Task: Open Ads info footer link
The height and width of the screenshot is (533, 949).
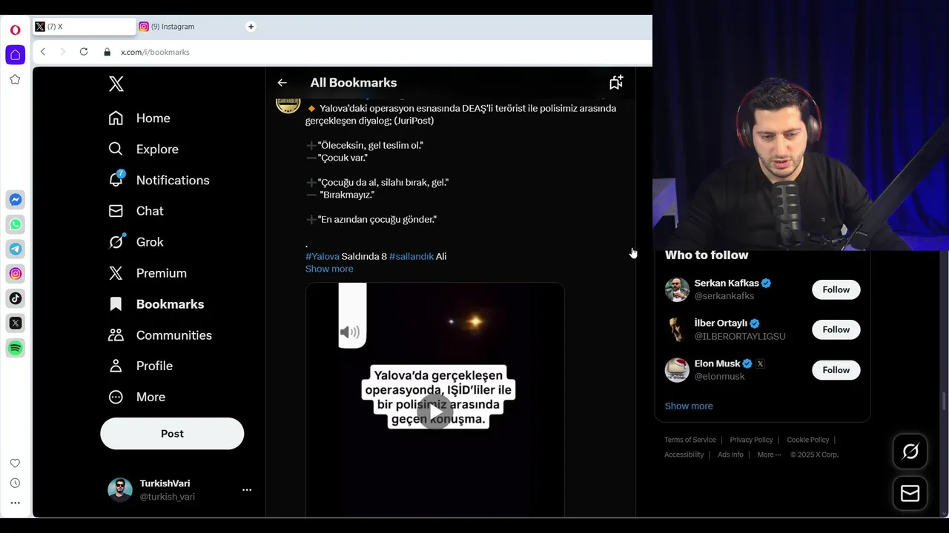Action: pos(730,455)
